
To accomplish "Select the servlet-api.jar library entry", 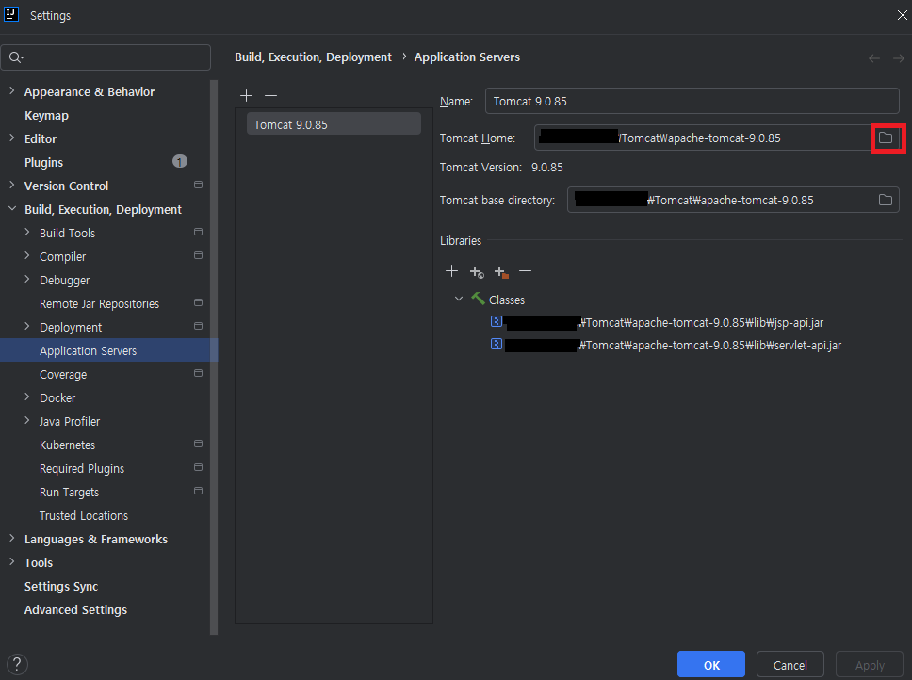I will [666, 346].
